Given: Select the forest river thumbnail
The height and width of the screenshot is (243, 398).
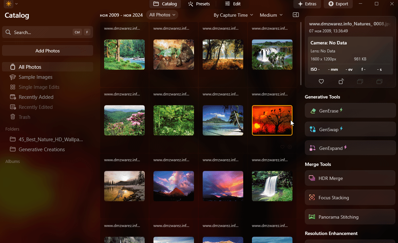Looking at the screenshot, I should coord(124,55).
